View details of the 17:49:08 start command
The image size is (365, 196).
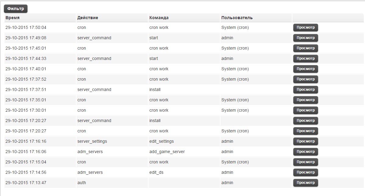pos(306,38)
